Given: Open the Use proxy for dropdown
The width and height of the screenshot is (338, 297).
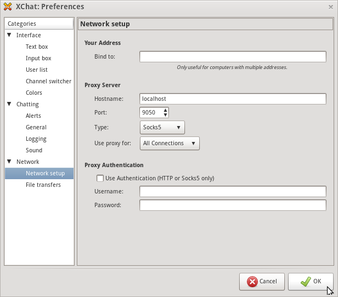Looking at the screenshot, I should pos(170,143).
